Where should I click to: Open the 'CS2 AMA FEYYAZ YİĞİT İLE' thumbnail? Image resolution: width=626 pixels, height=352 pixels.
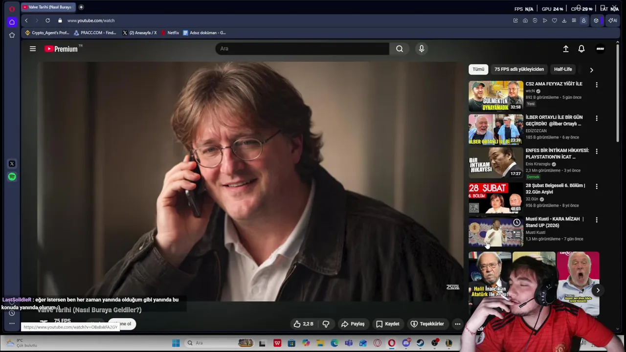click(x=496, y=96)
